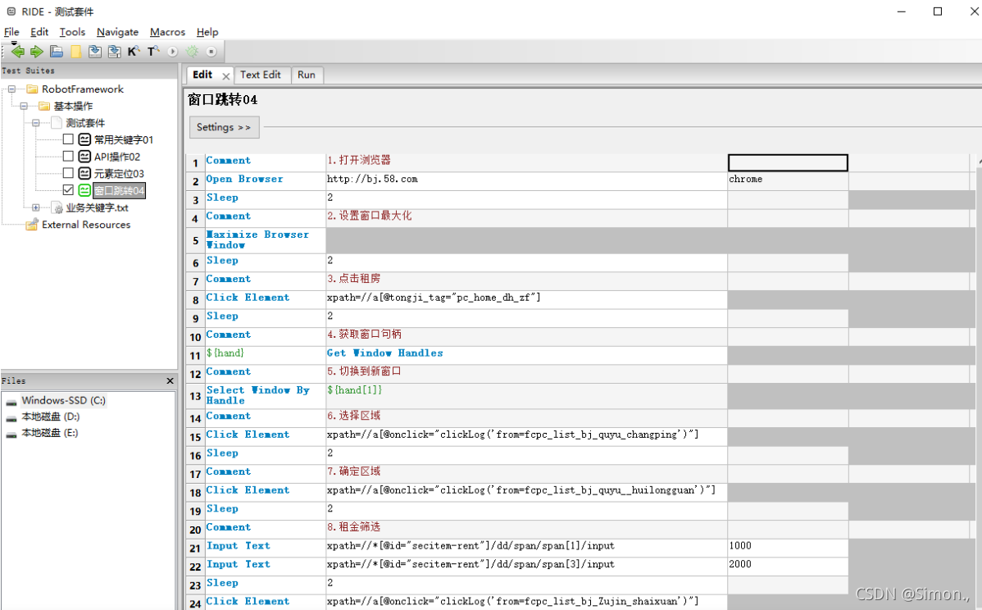Click the green Go Forward arrow in toolbar

(36, 52)
